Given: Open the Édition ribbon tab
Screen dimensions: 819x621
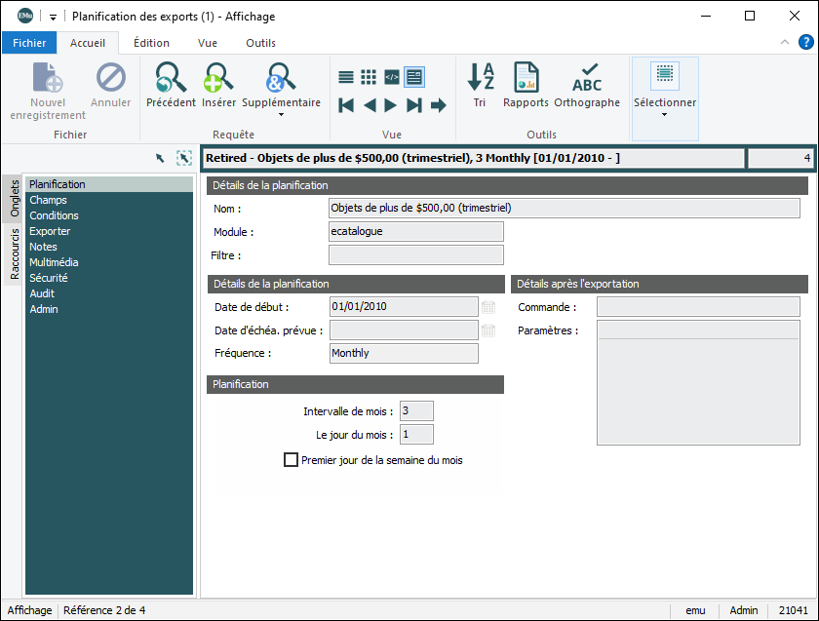Looking at the screenshot, I should pos(151,43).
